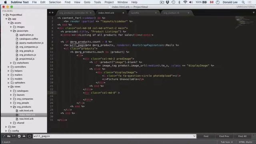
Task: Select the config folder icon
Action: click(x=10, y=131)
